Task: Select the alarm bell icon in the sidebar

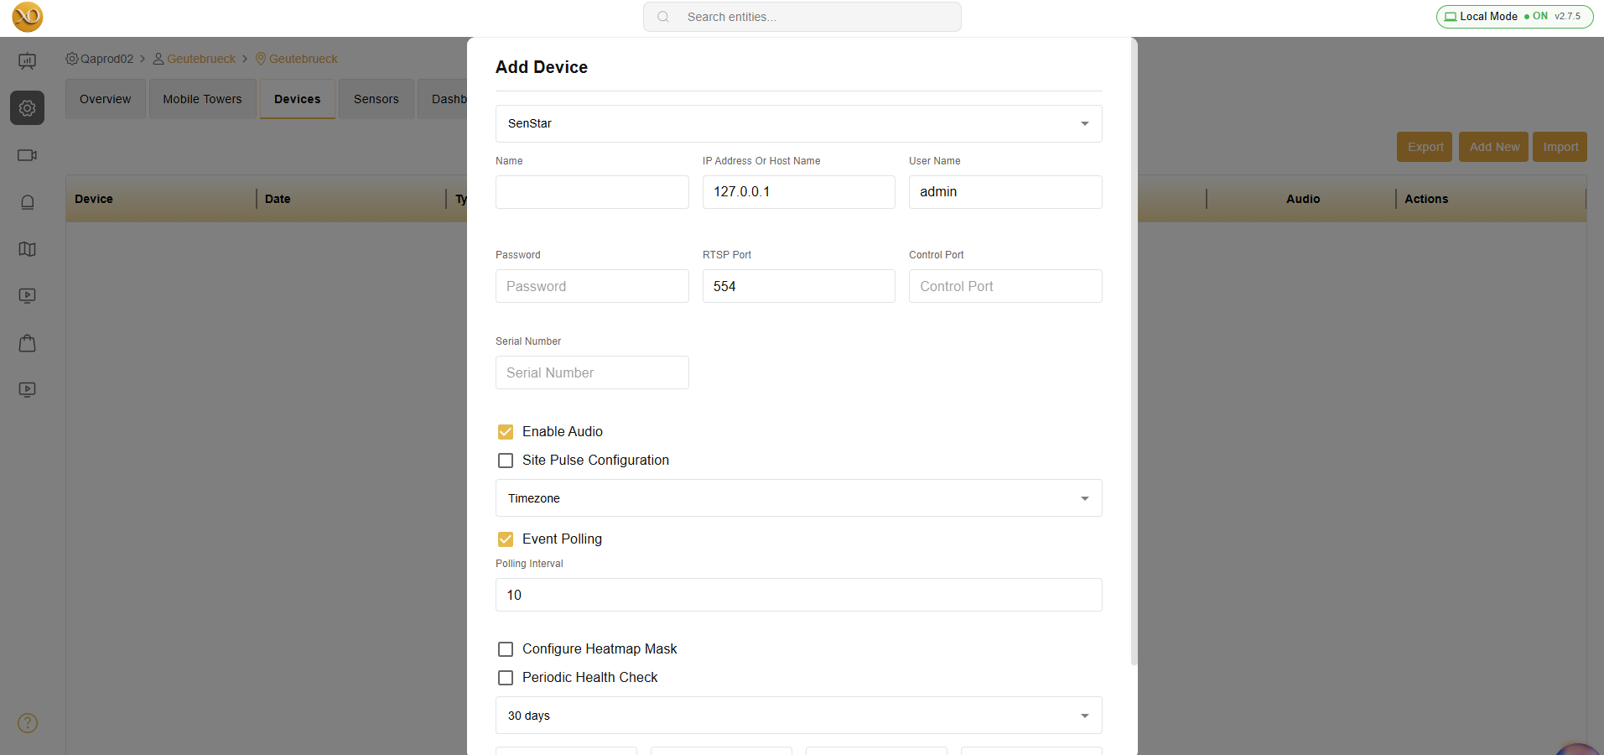Action: coord(27,202)
